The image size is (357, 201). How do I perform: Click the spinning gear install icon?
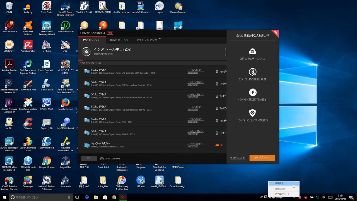[86, 51]
